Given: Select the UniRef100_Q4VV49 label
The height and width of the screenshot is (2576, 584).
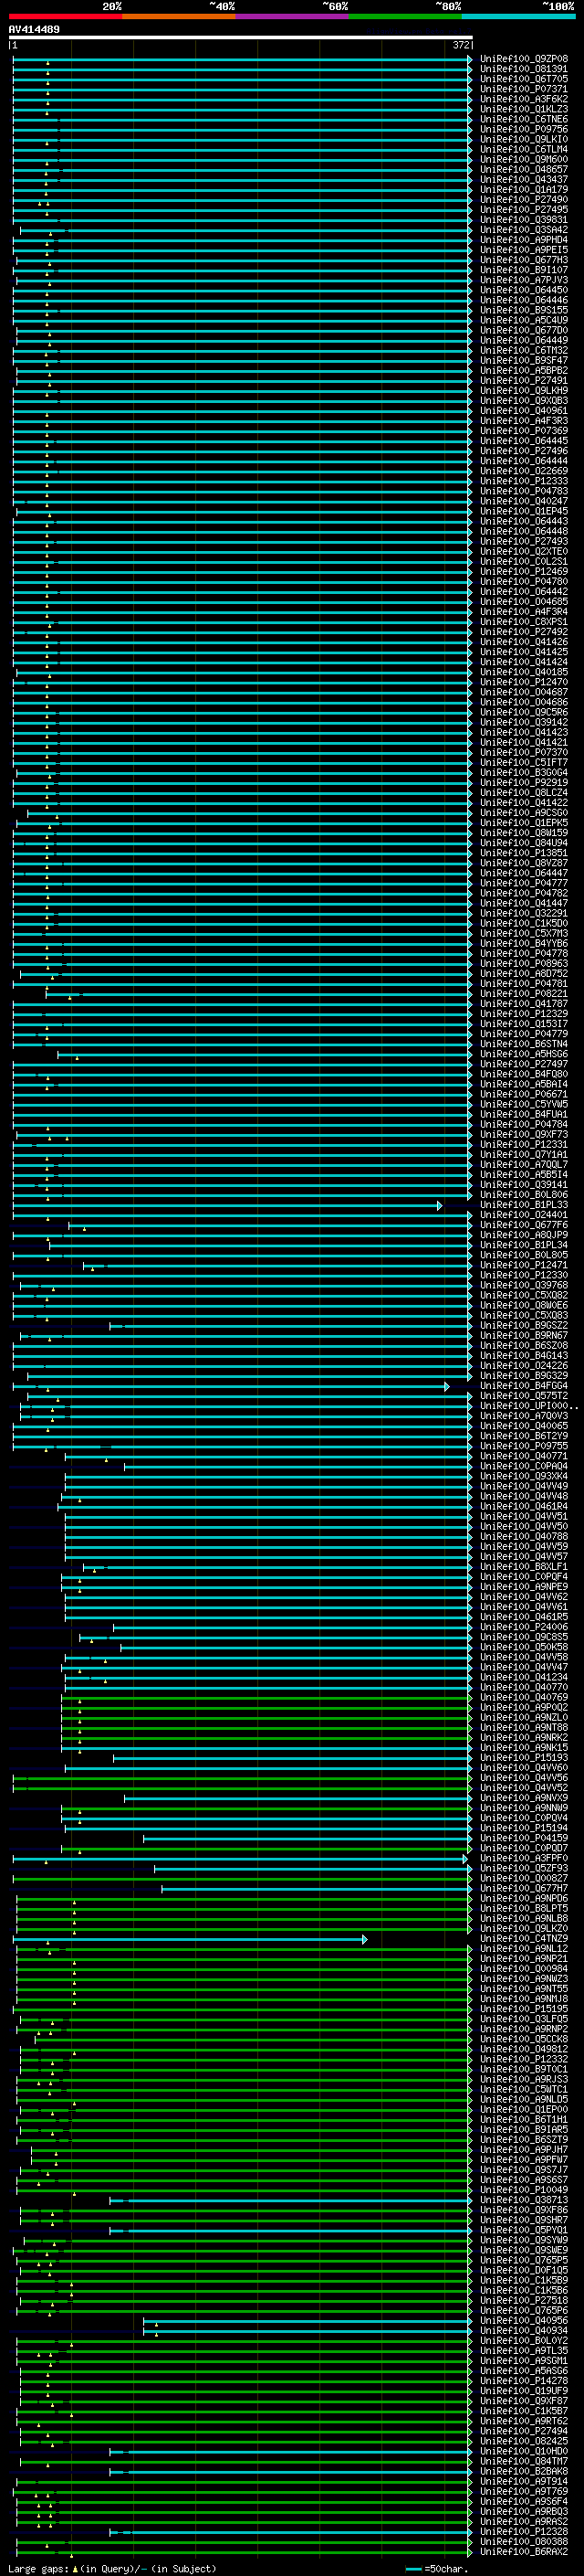Looking at the screenshot, I should click(x=523, y=1486).
